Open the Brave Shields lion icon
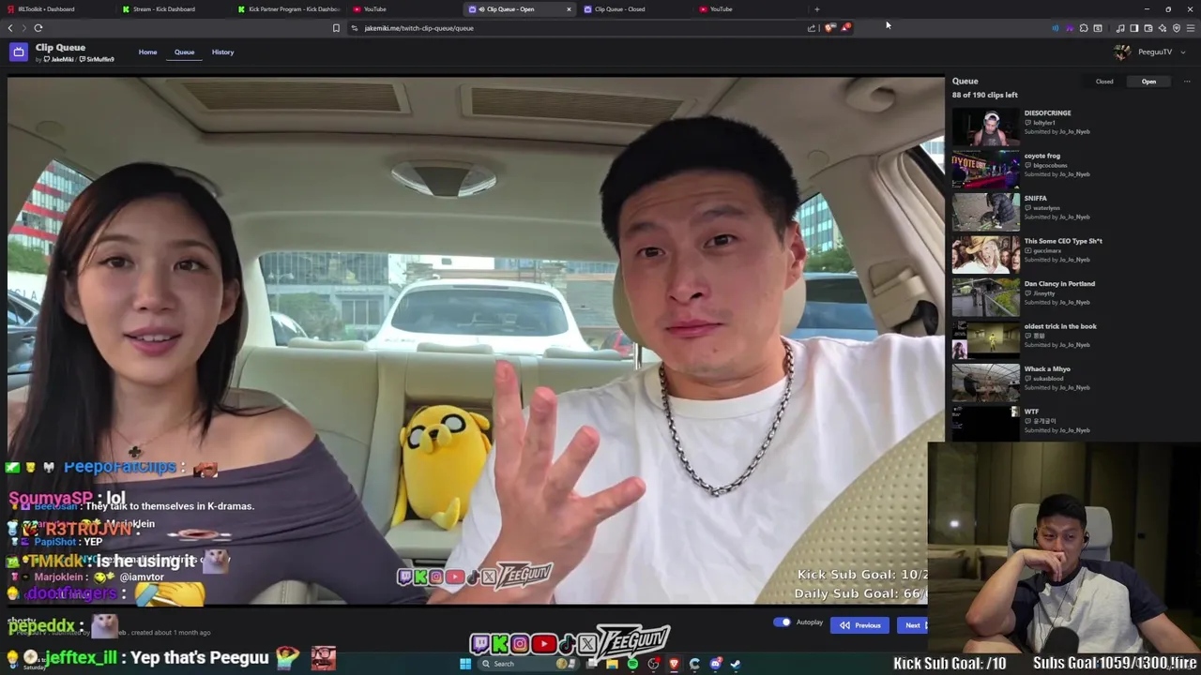1201x675 pixels. tap(829, 28)
